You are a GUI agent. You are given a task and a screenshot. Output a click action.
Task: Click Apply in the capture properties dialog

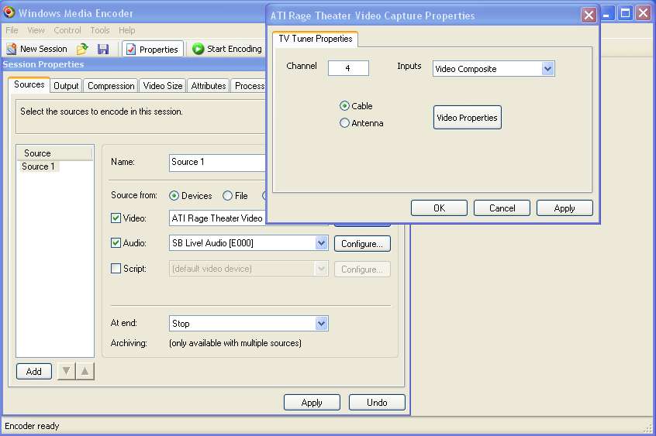(565, 208)
